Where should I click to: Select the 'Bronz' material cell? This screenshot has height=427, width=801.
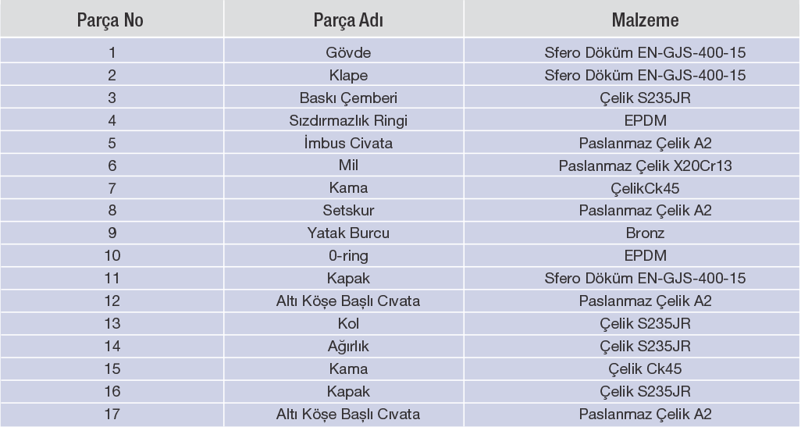[x=644, y=233]
